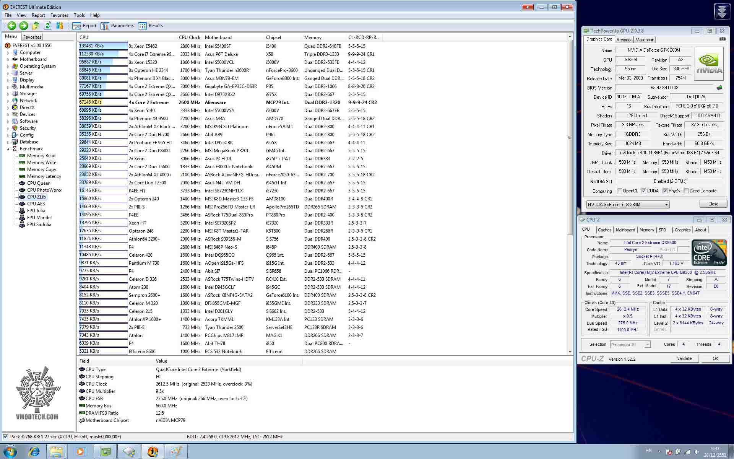Select CPU Queen benchmark in tree
734x459 pixels.
pyautogui.click(x=39, y=183)
